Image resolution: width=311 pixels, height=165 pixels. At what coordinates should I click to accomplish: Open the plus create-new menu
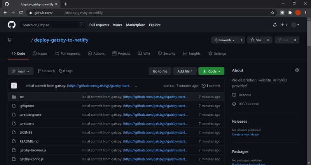pyautogui.click(x=284, y=25)
